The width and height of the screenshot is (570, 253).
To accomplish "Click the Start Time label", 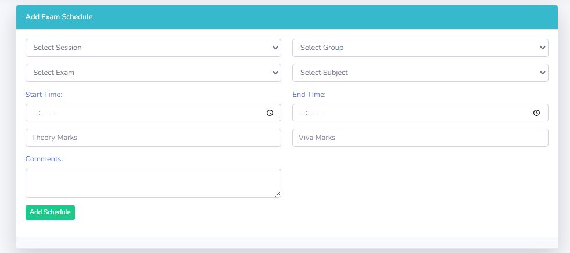I will tap(44, 94).
